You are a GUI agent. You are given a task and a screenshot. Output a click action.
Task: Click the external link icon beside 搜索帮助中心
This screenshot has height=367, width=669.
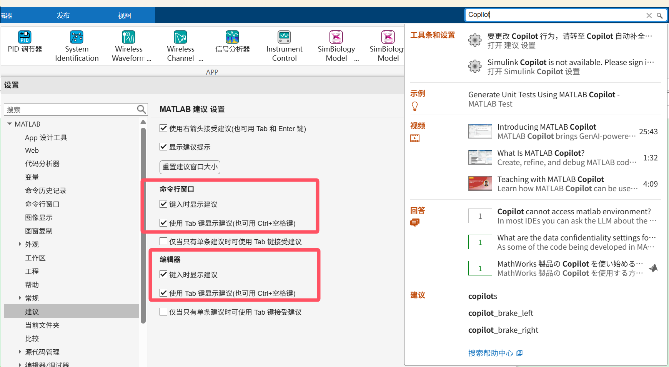pos(519,353)
